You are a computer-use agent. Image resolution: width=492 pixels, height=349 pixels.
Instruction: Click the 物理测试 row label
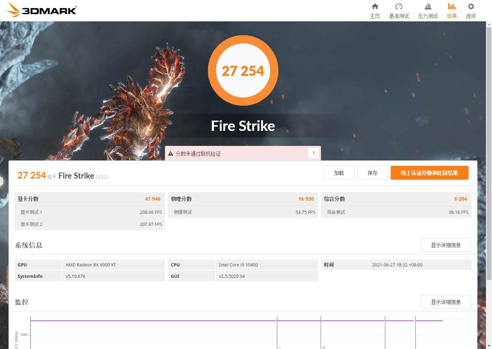(x=183, y=212)
